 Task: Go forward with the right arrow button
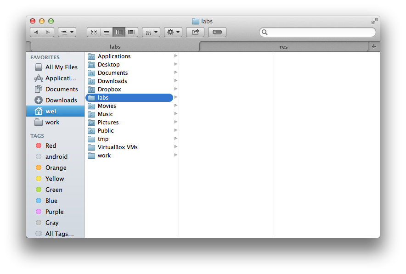[48, 32]
